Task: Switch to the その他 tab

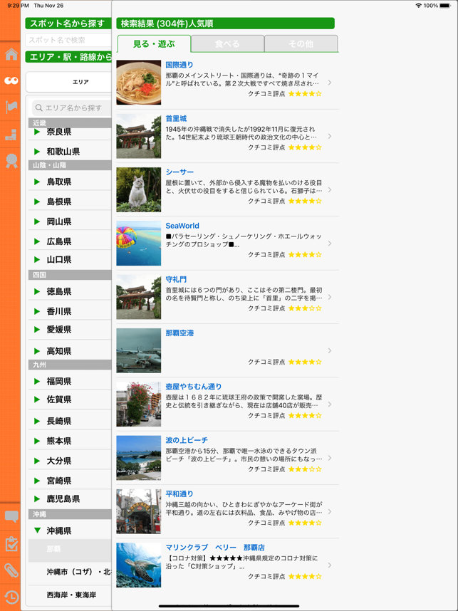Action: (301, 43)
